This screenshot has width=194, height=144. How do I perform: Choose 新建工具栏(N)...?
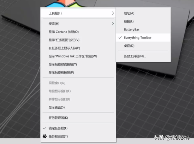click(x=143, y=56)
